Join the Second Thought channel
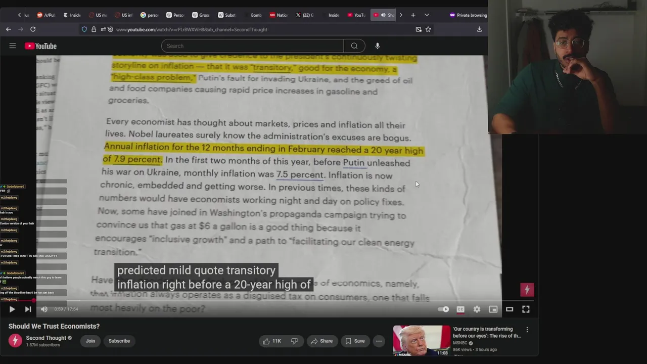 pos(90,341)
